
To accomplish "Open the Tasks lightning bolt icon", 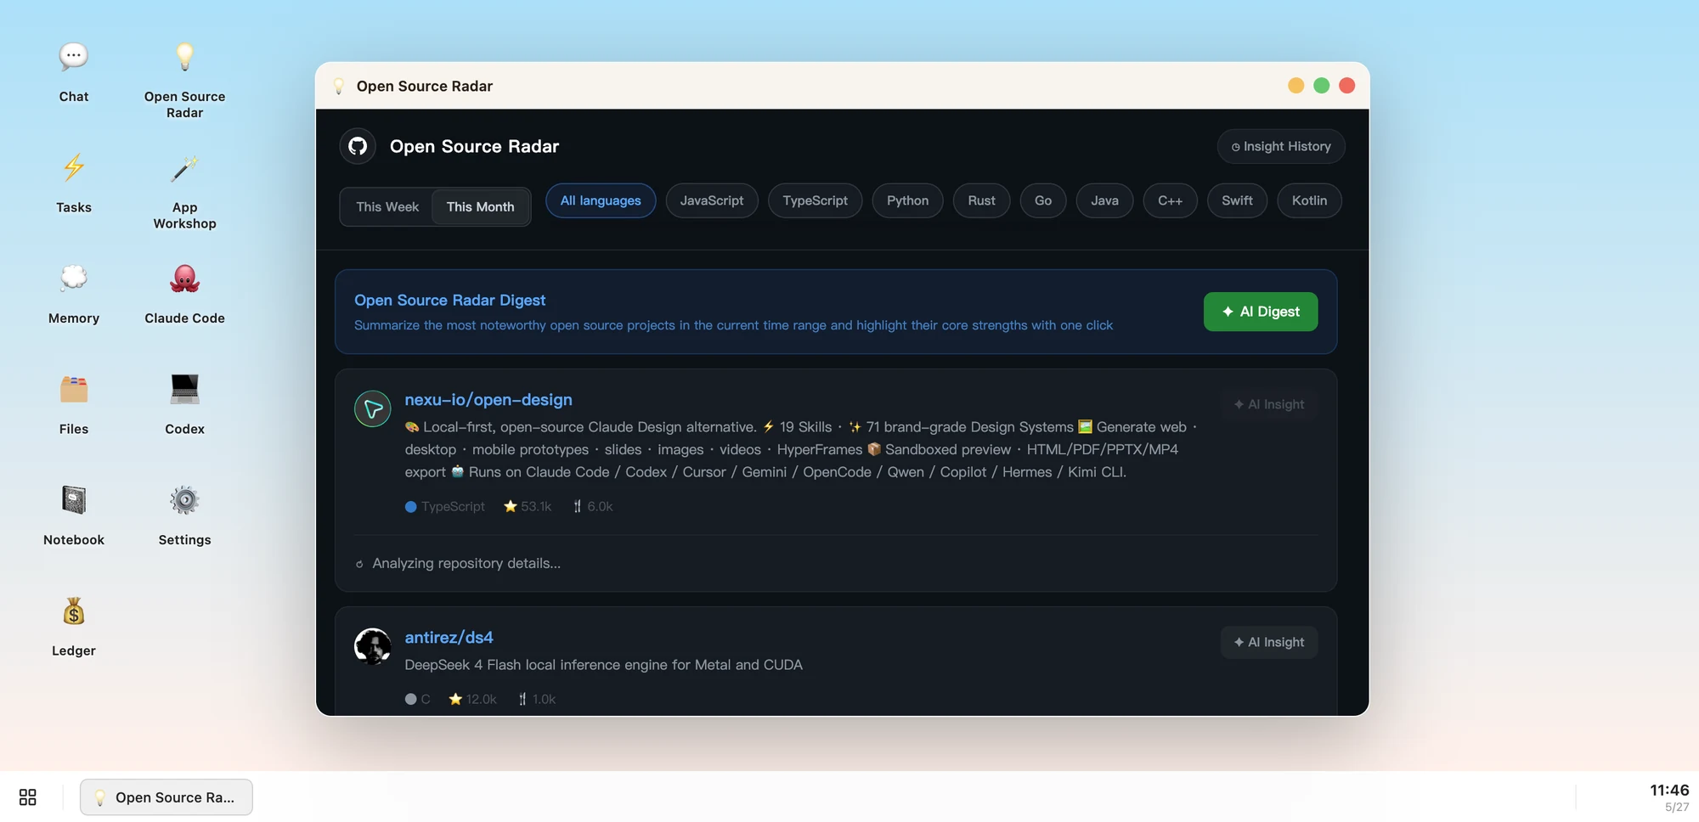I will coord(74,168).
